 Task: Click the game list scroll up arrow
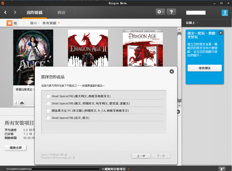pyautogui.click(x=179, y=29)
